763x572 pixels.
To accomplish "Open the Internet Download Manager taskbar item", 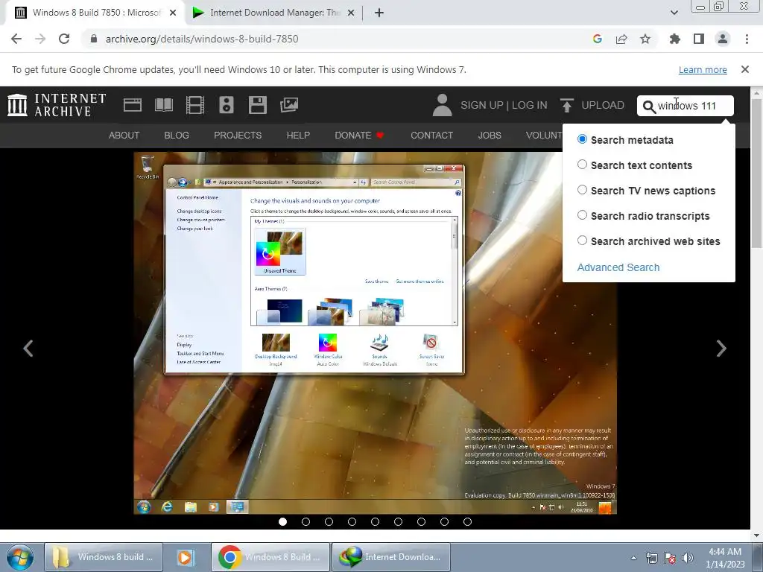I will coord(390,557).
